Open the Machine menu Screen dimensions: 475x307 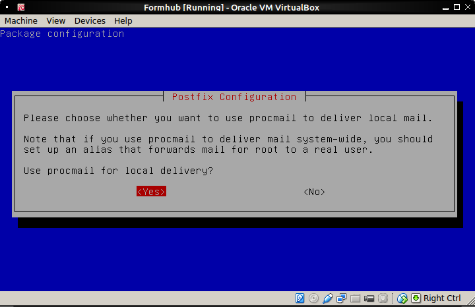tap(21, 21)
